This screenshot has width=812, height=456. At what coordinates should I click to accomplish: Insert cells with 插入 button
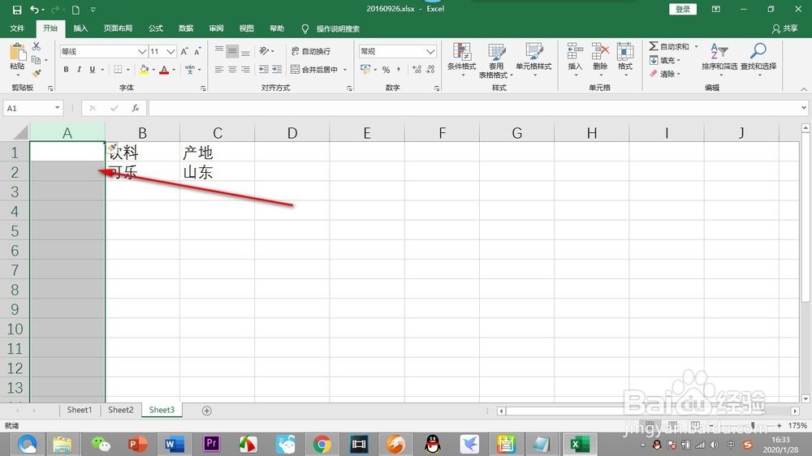(x=575, y=60)
